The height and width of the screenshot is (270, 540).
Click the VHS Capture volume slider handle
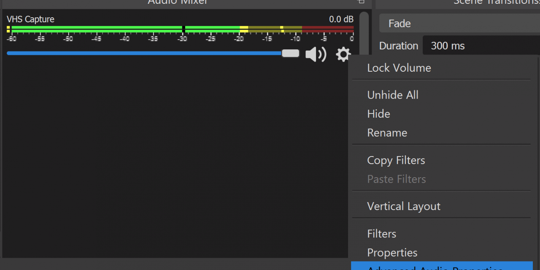(x=290, y=54)
